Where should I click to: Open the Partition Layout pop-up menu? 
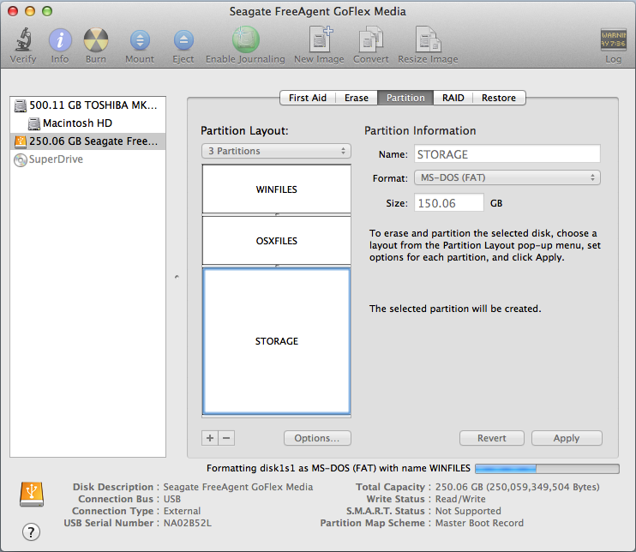276,151
